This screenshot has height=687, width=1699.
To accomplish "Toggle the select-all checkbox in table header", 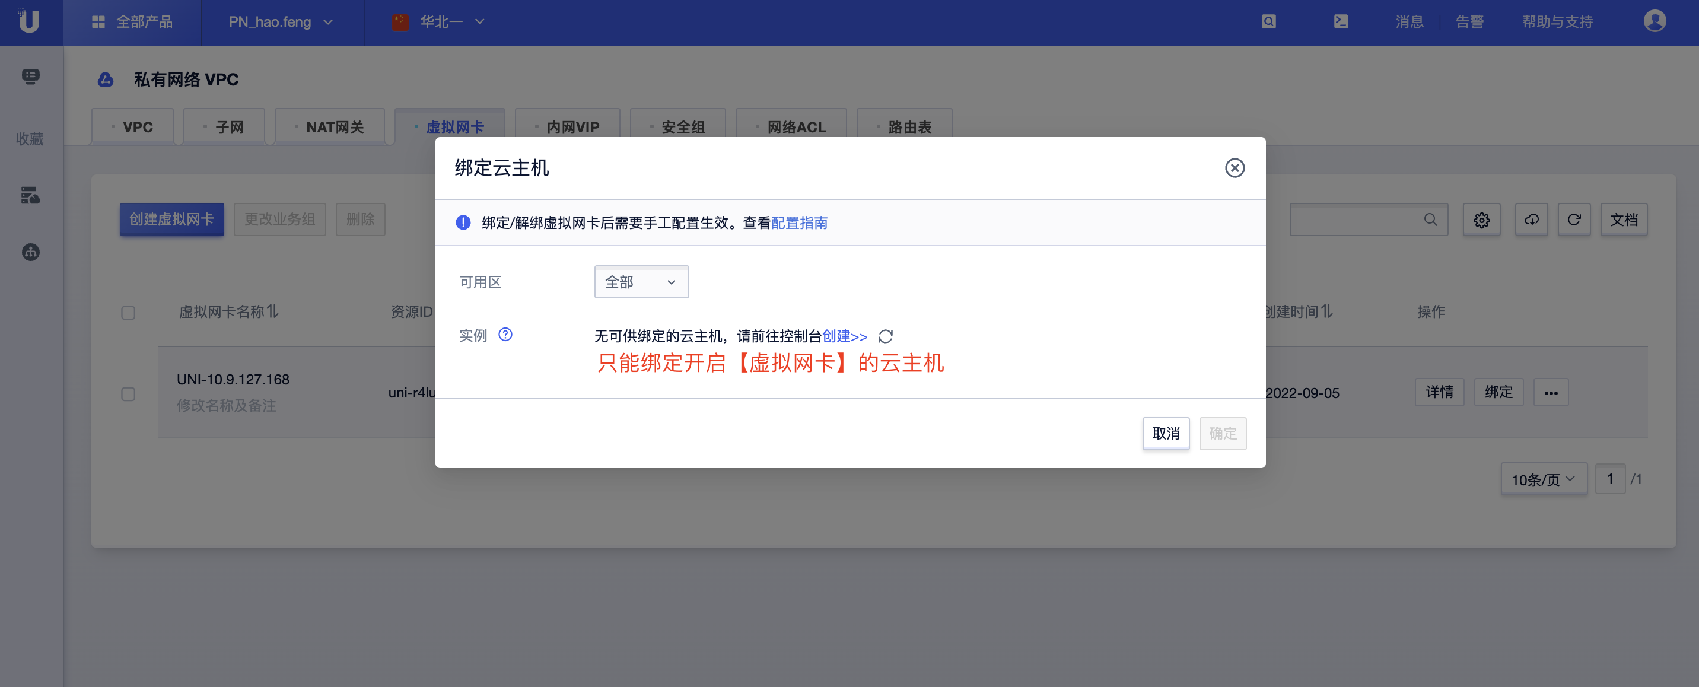I will 128,313.
